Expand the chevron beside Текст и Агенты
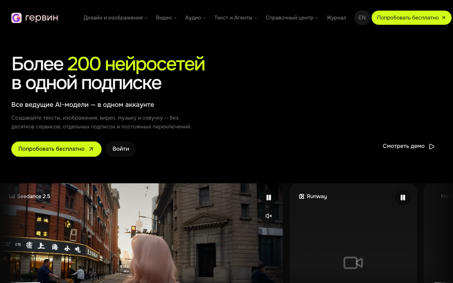453x283 pixels. (x=256, y=18)
